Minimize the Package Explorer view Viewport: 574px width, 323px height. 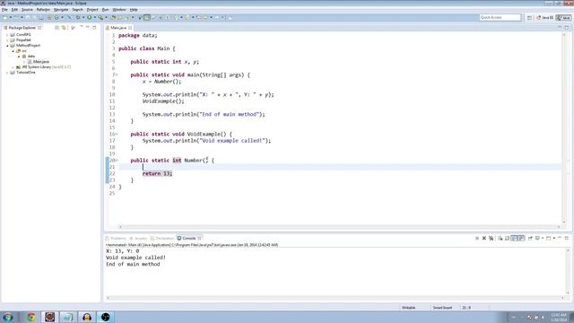pyautogui.click(x=88, y=28)
